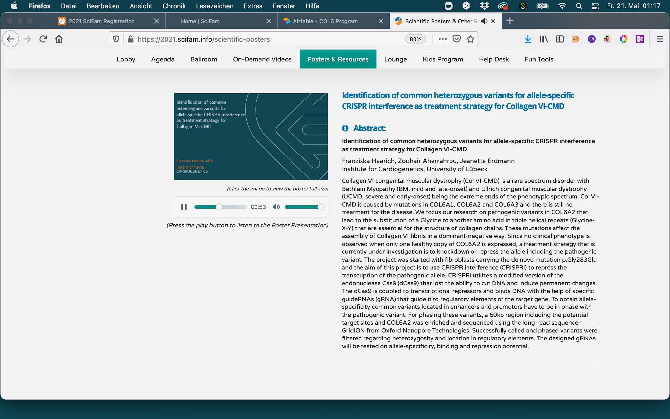This screenshot has width=670, height=419.
Task: Close the Airtable tab
Action: tap(381, 21)
